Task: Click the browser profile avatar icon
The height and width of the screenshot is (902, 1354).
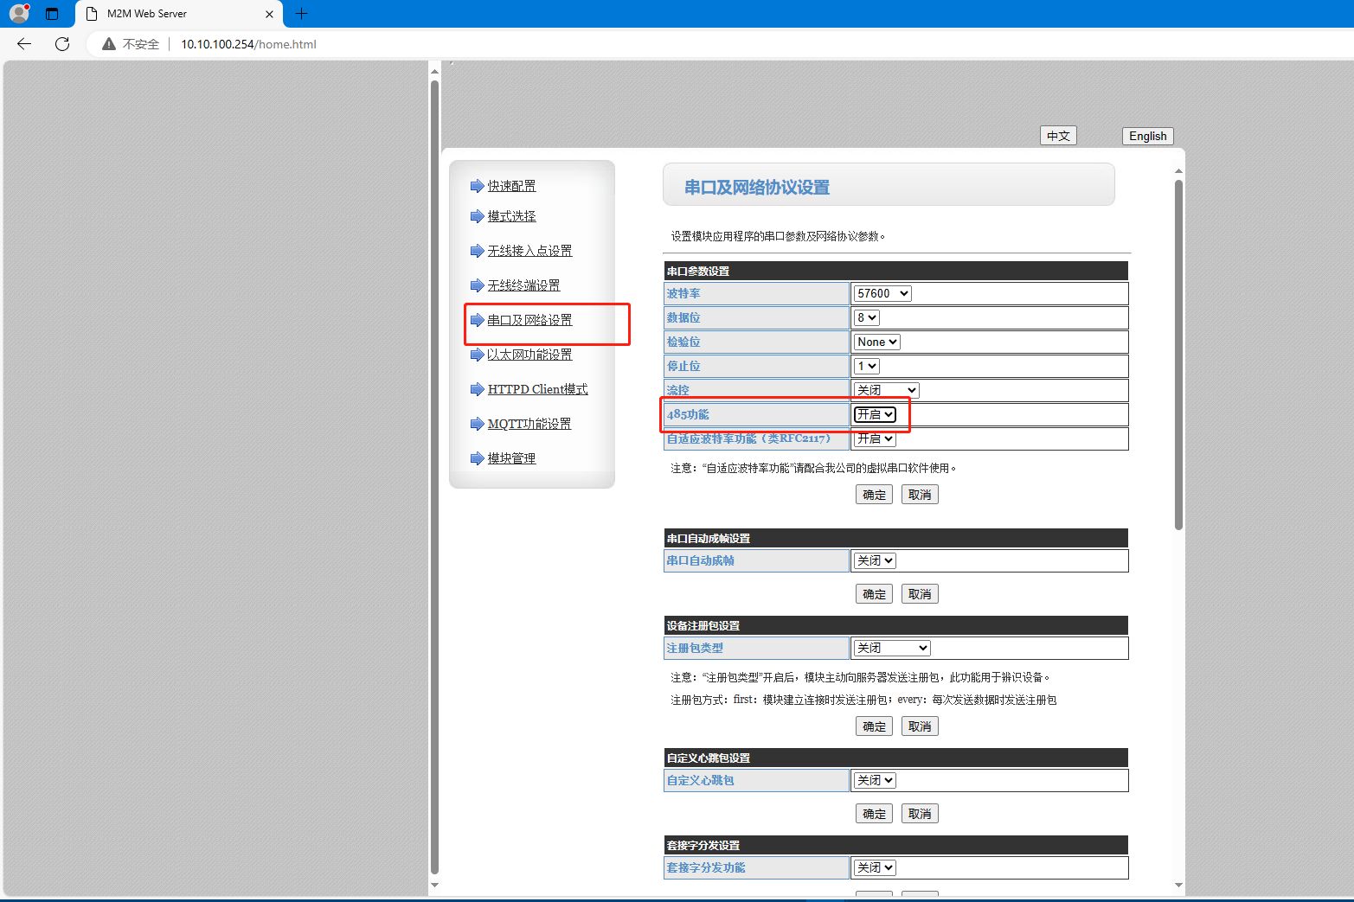Action: (19, 14)
